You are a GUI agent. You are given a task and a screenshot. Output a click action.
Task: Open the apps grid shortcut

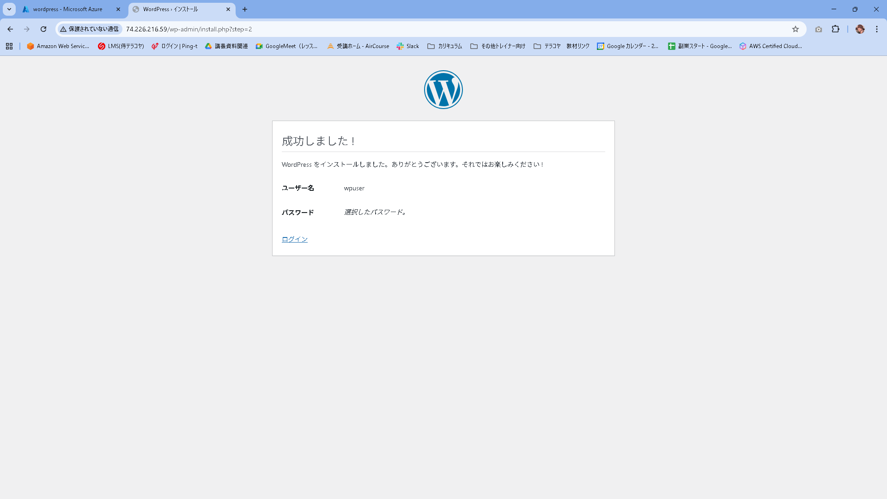tap(9, 46)
